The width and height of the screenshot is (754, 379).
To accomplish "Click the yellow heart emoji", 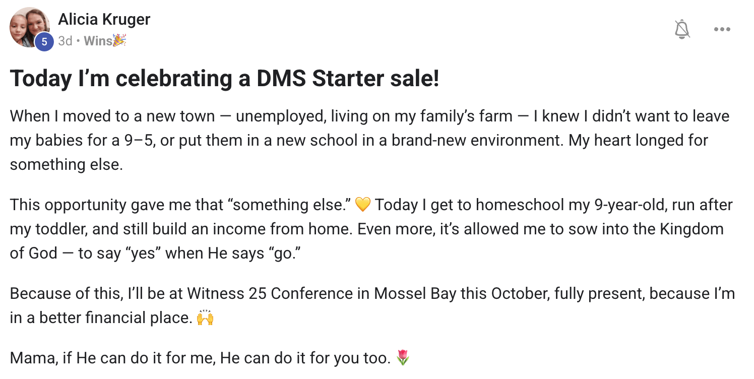I will (x=363, y=205).
